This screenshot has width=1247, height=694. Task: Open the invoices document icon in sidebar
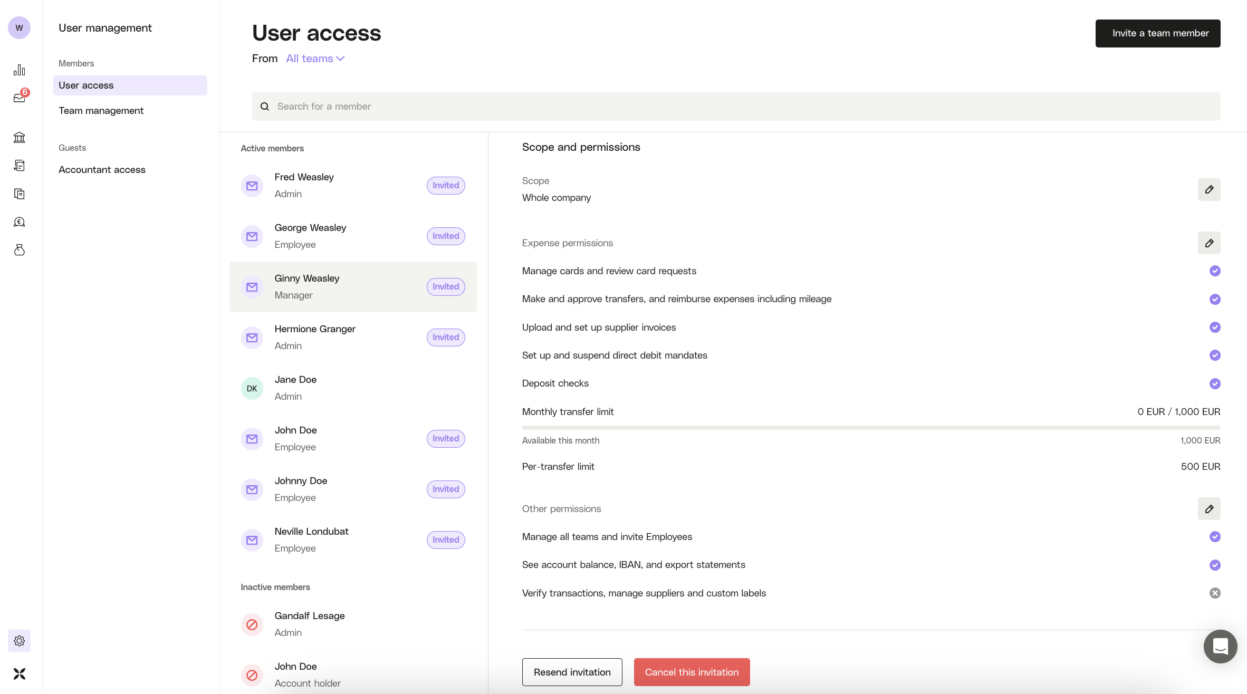point(20,166)
